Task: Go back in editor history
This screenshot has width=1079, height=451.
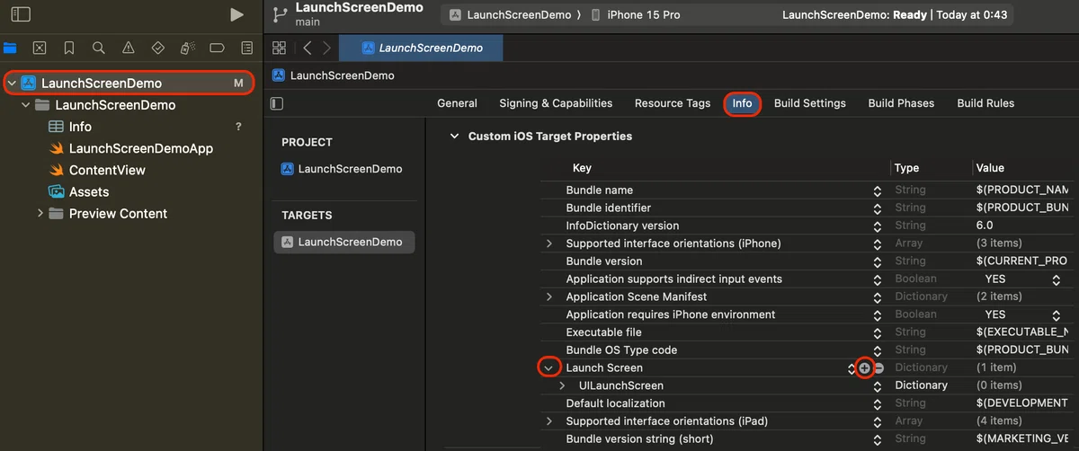Action: 308,48
